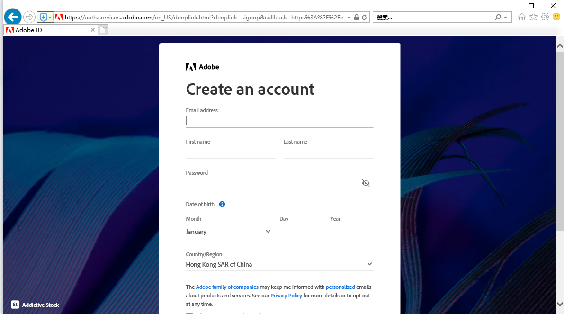Show the Date of birth info icon
This screenshot has width=565, height=314.
pyautogui.click(x=222, y=204)
